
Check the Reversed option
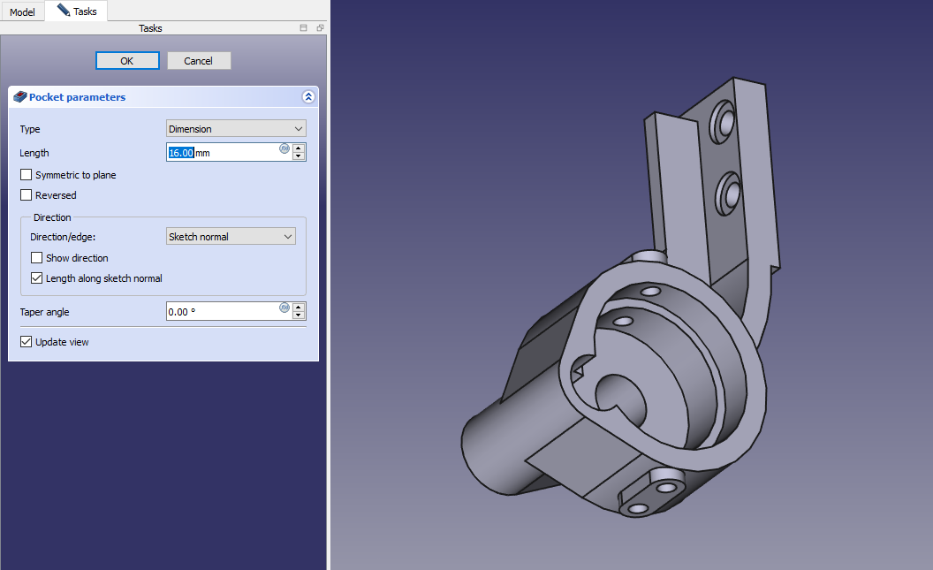tap(27, 195)
